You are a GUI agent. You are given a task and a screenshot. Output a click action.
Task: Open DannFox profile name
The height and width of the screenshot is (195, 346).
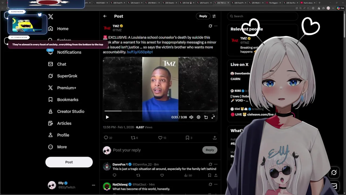pos(120,164)
